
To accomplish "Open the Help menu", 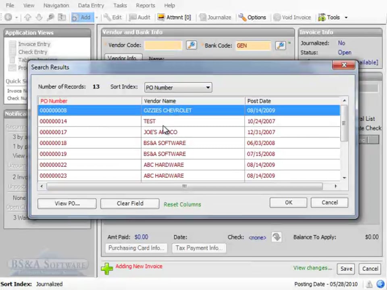I will pyautogui.click(x=170, y=5).
